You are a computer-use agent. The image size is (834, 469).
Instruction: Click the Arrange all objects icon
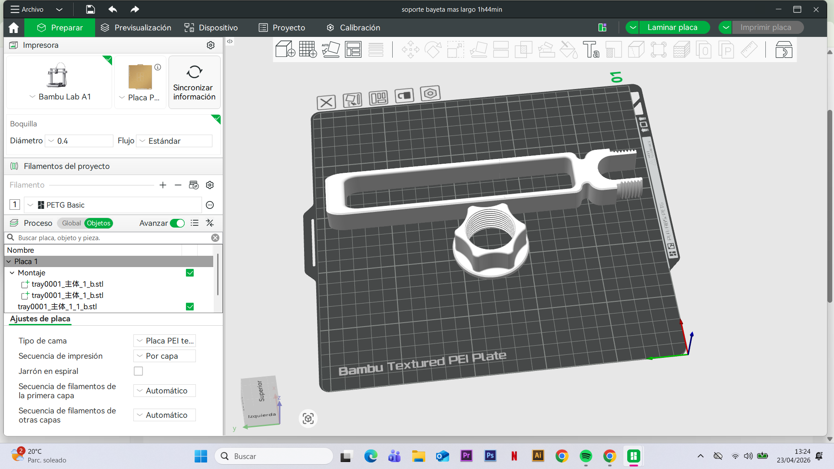coord(353,49)
